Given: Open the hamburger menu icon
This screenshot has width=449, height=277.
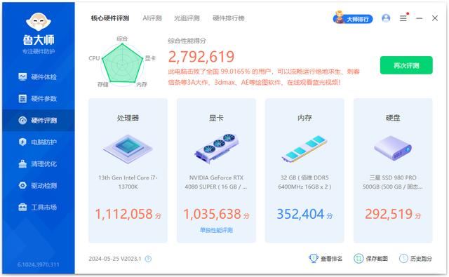Looking at the screenshot, I should (403, 18).
